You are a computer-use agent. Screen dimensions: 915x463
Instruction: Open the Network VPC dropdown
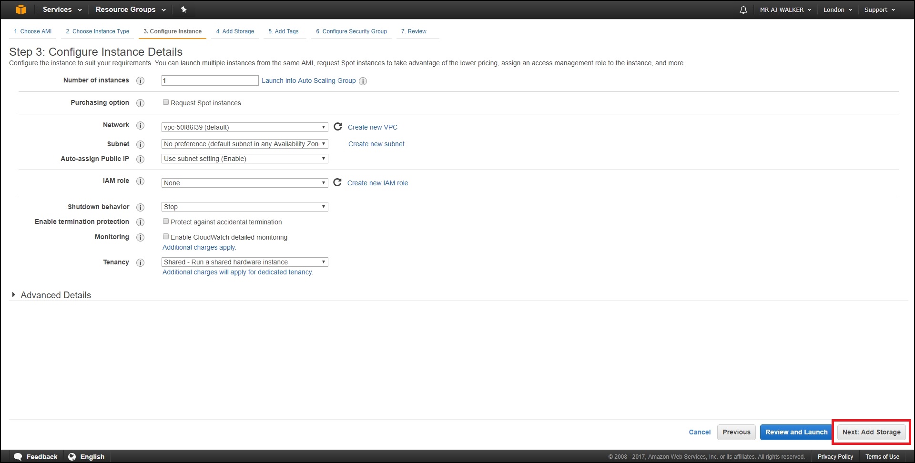[245, 127]
